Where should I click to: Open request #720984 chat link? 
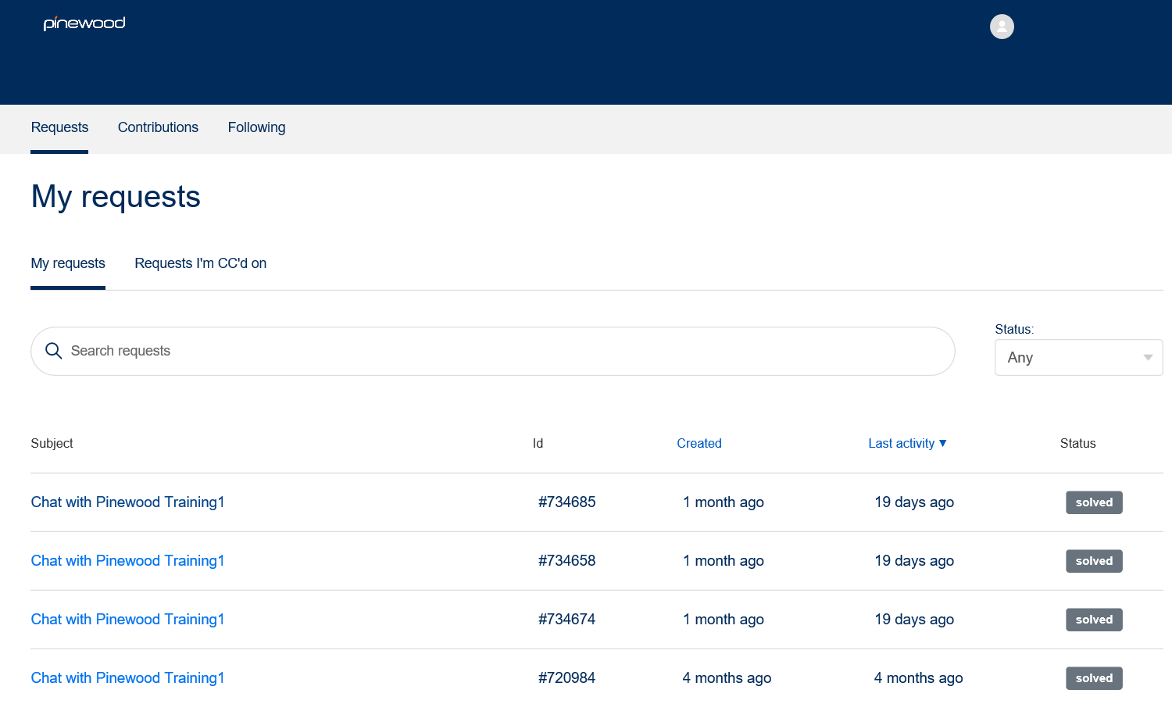coord(128,678)
